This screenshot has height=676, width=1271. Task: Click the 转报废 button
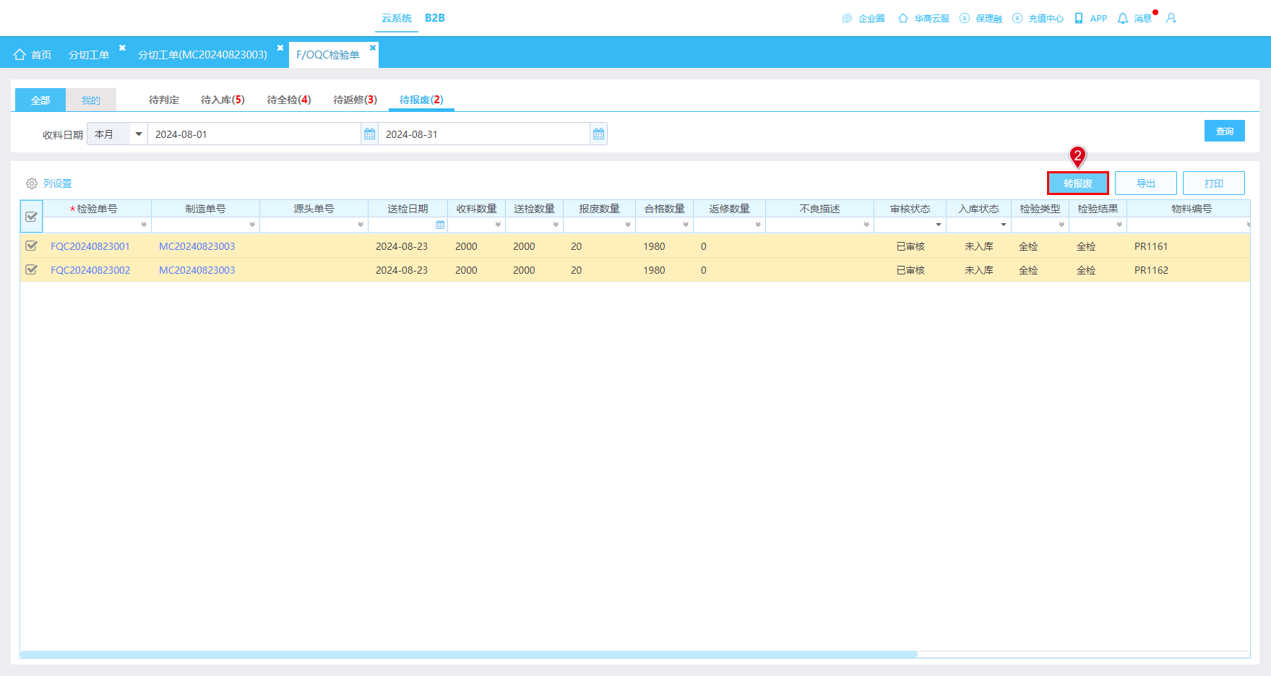(x=1078, y=183)
